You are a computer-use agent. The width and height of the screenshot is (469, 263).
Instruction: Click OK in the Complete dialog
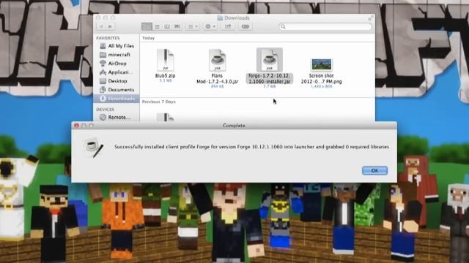[374, 170]
